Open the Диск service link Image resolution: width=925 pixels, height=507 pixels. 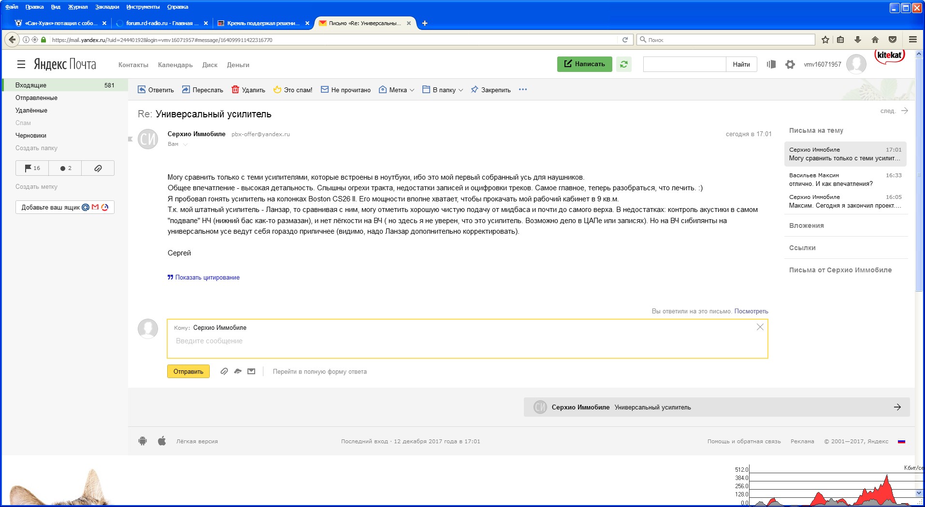pyautogui.click(x=210, y=65)
